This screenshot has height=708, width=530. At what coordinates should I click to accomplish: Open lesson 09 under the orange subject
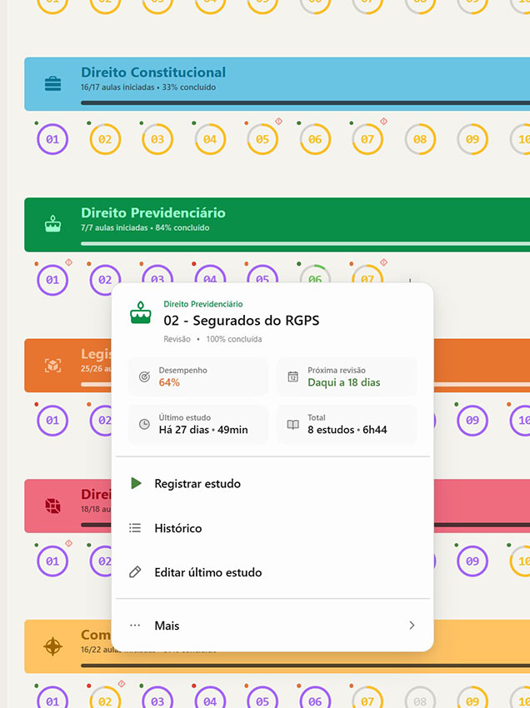[472, 421]
